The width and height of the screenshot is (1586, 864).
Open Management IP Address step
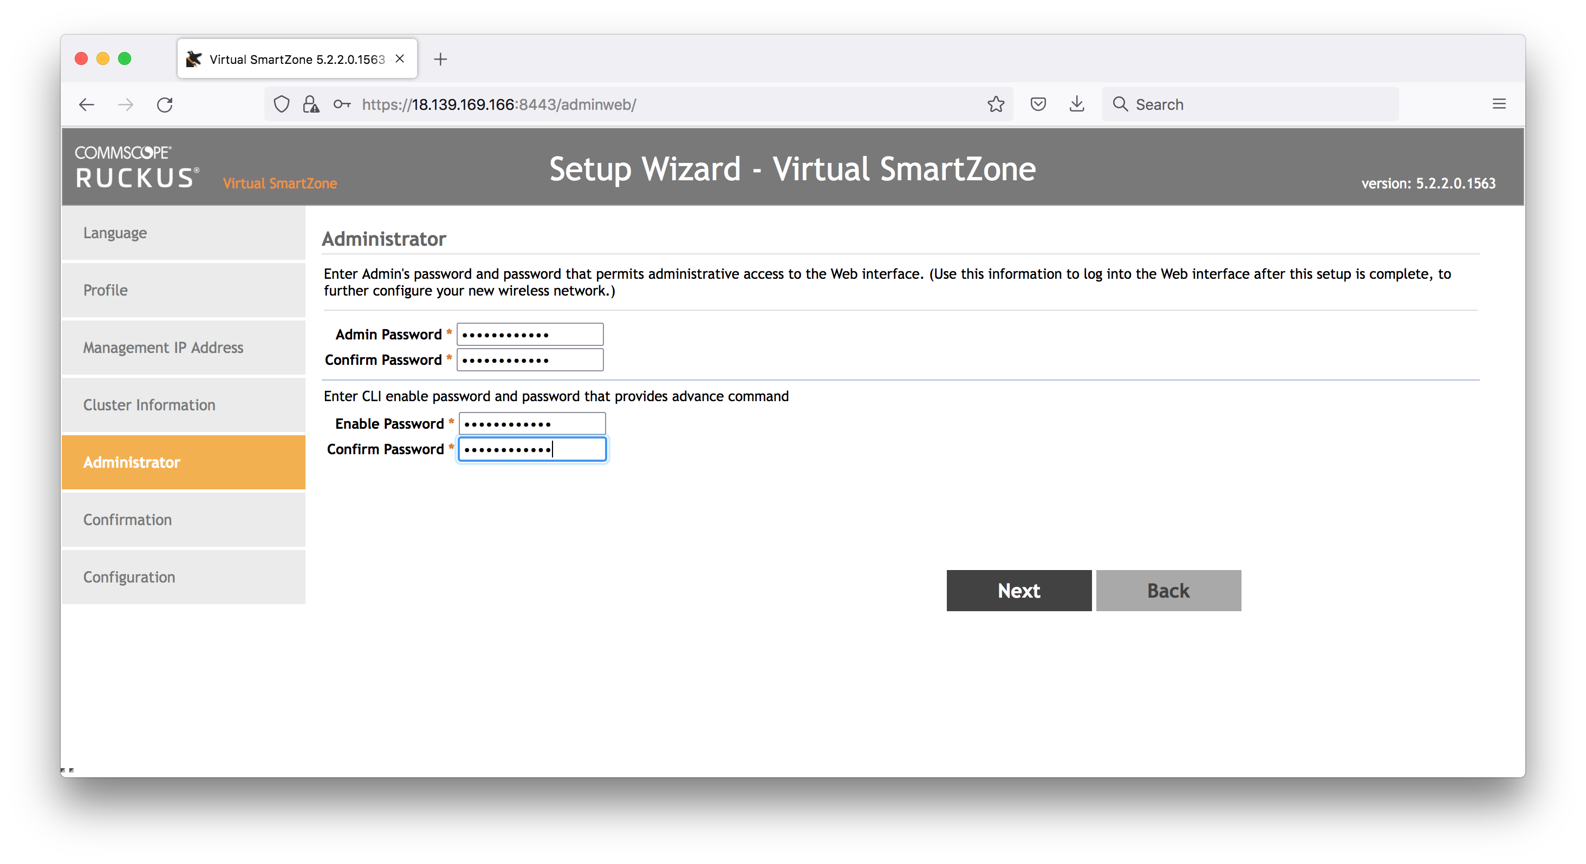[184, 348]
